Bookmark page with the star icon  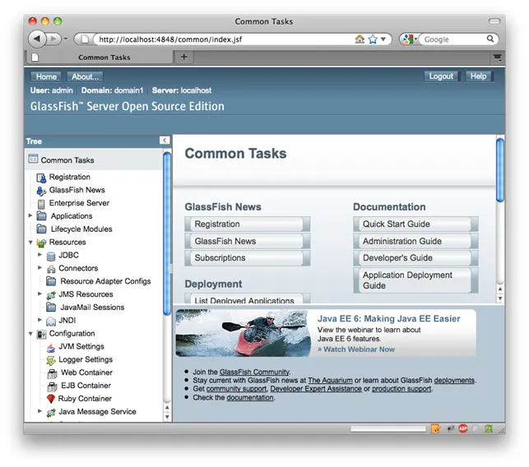373,39
